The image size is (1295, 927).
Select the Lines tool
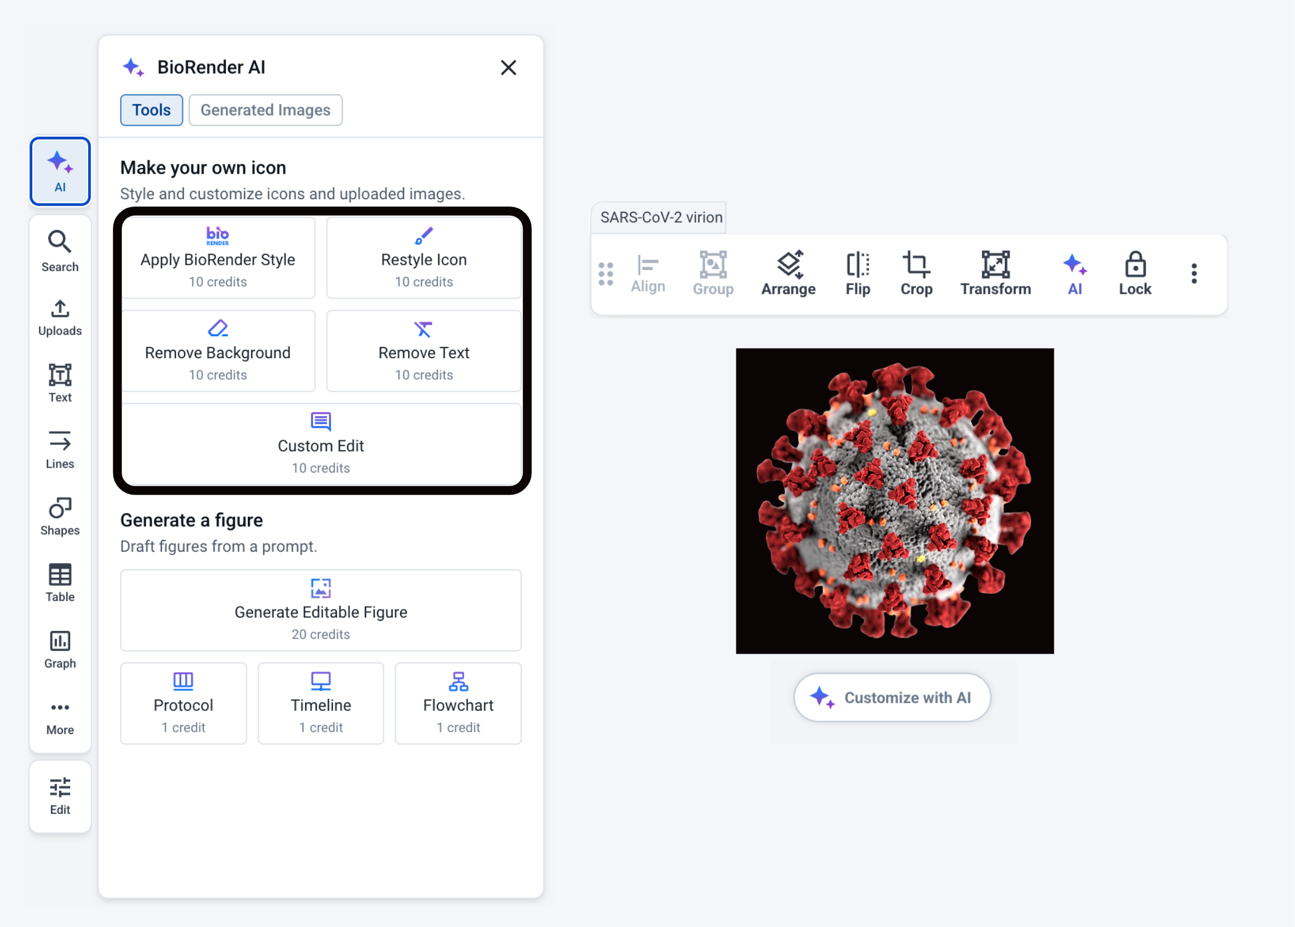60,450
